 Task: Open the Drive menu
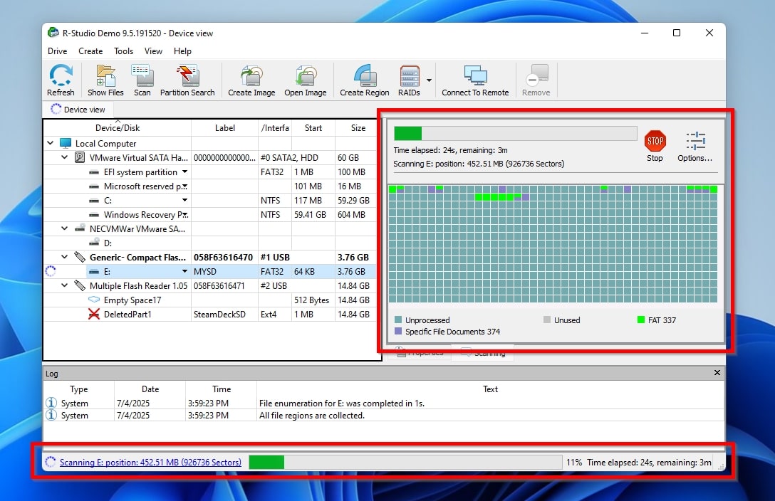57,51
